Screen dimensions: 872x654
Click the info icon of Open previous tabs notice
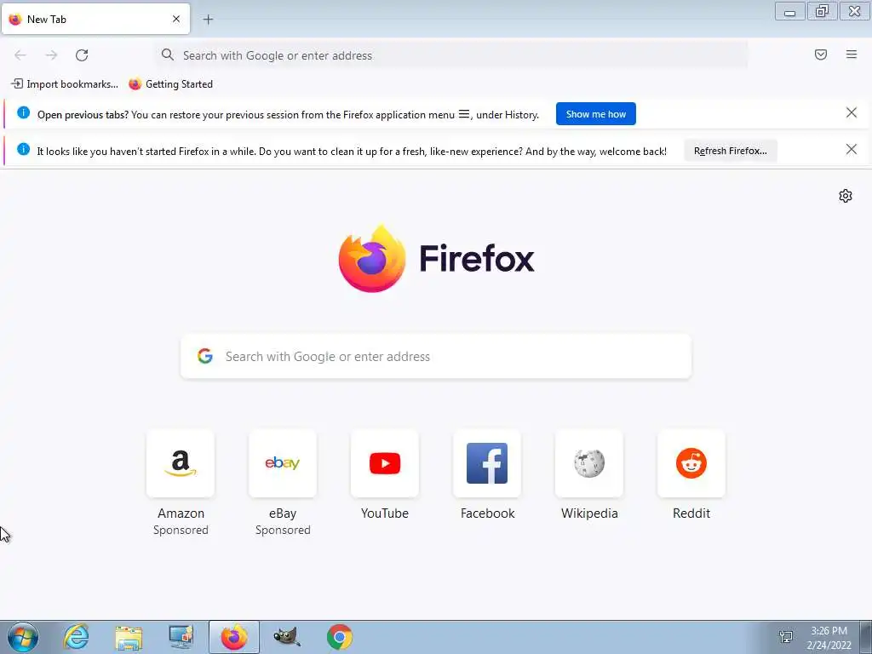pyautogui.click(x=23, y=113)
